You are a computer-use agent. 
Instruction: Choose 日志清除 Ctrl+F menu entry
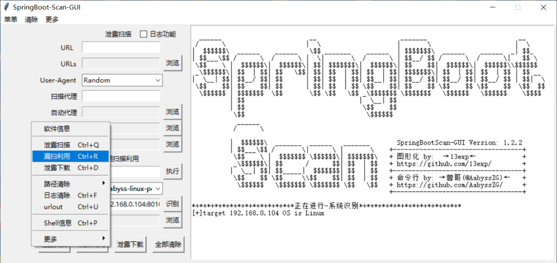click(x=70, y=195)
